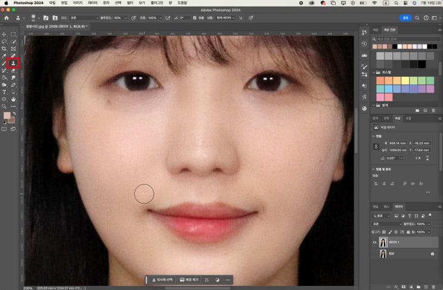443x290 pixels.
Task: Open the blend mode 모드 dropdown
Action: pos(84,18)
